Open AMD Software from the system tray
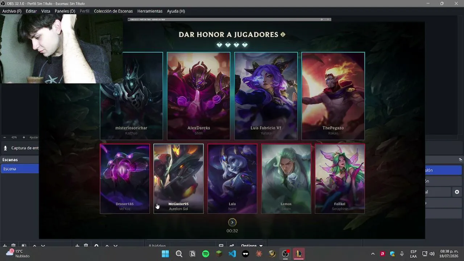Viewport: 464px width, 261px height. [382, 254]
